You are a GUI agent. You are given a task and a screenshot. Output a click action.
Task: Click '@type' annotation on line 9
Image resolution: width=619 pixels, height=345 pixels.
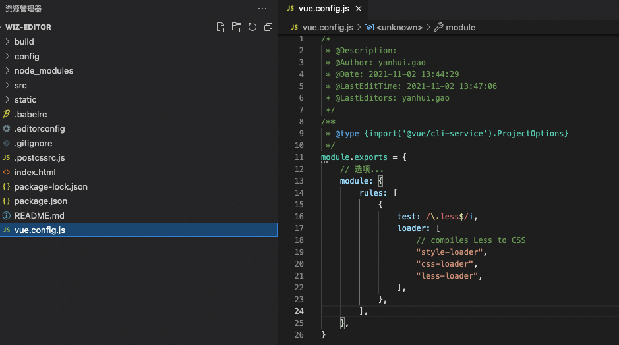[x=347, y=134]
